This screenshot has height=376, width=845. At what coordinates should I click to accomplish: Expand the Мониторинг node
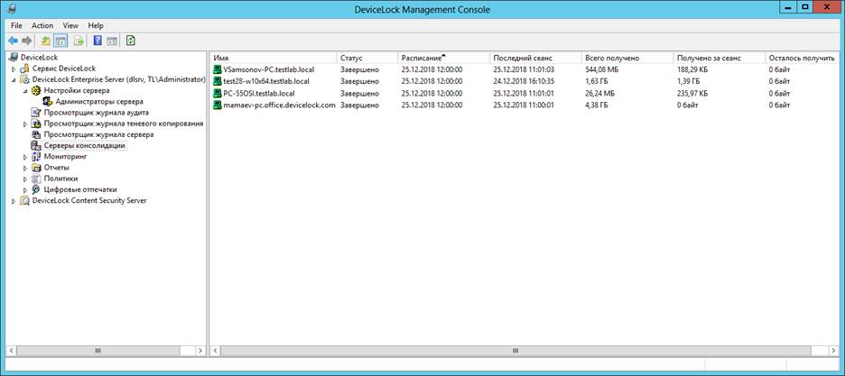[25, 157]
